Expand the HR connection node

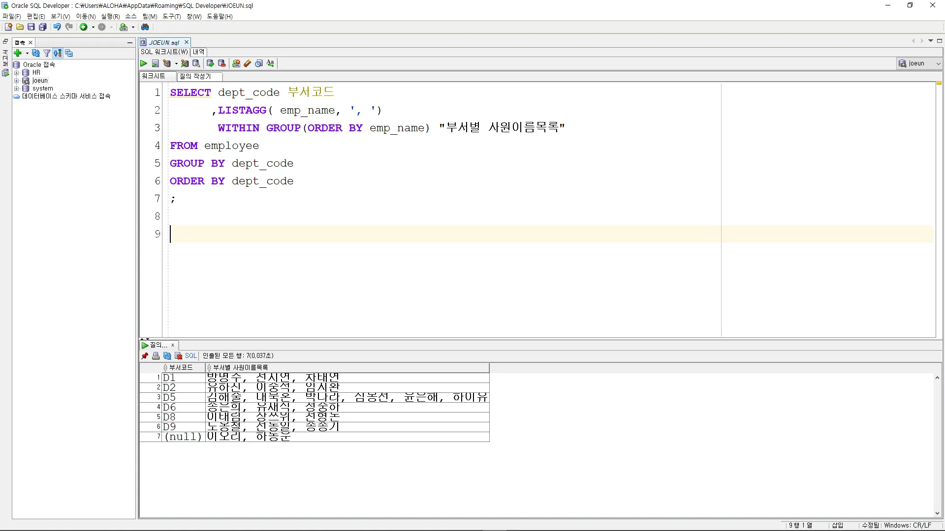16,73
